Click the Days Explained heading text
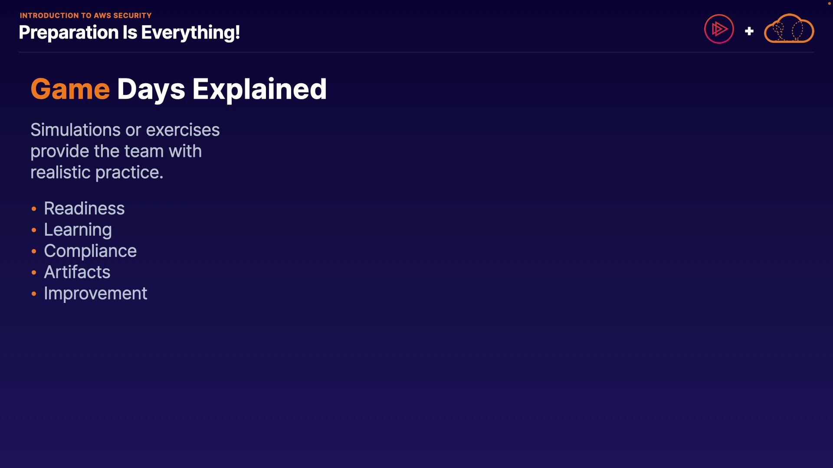 tap(222, 89)
